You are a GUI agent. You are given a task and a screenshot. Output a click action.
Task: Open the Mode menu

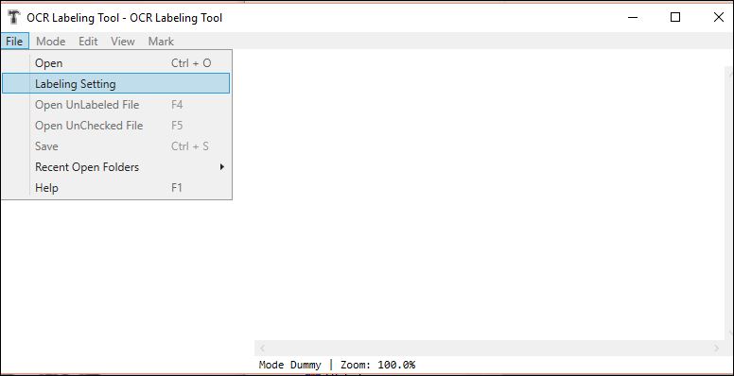(50, 42)
